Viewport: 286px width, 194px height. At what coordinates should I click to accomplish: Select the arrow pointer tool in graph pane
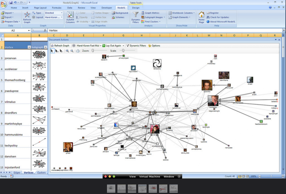pos(52,51)
